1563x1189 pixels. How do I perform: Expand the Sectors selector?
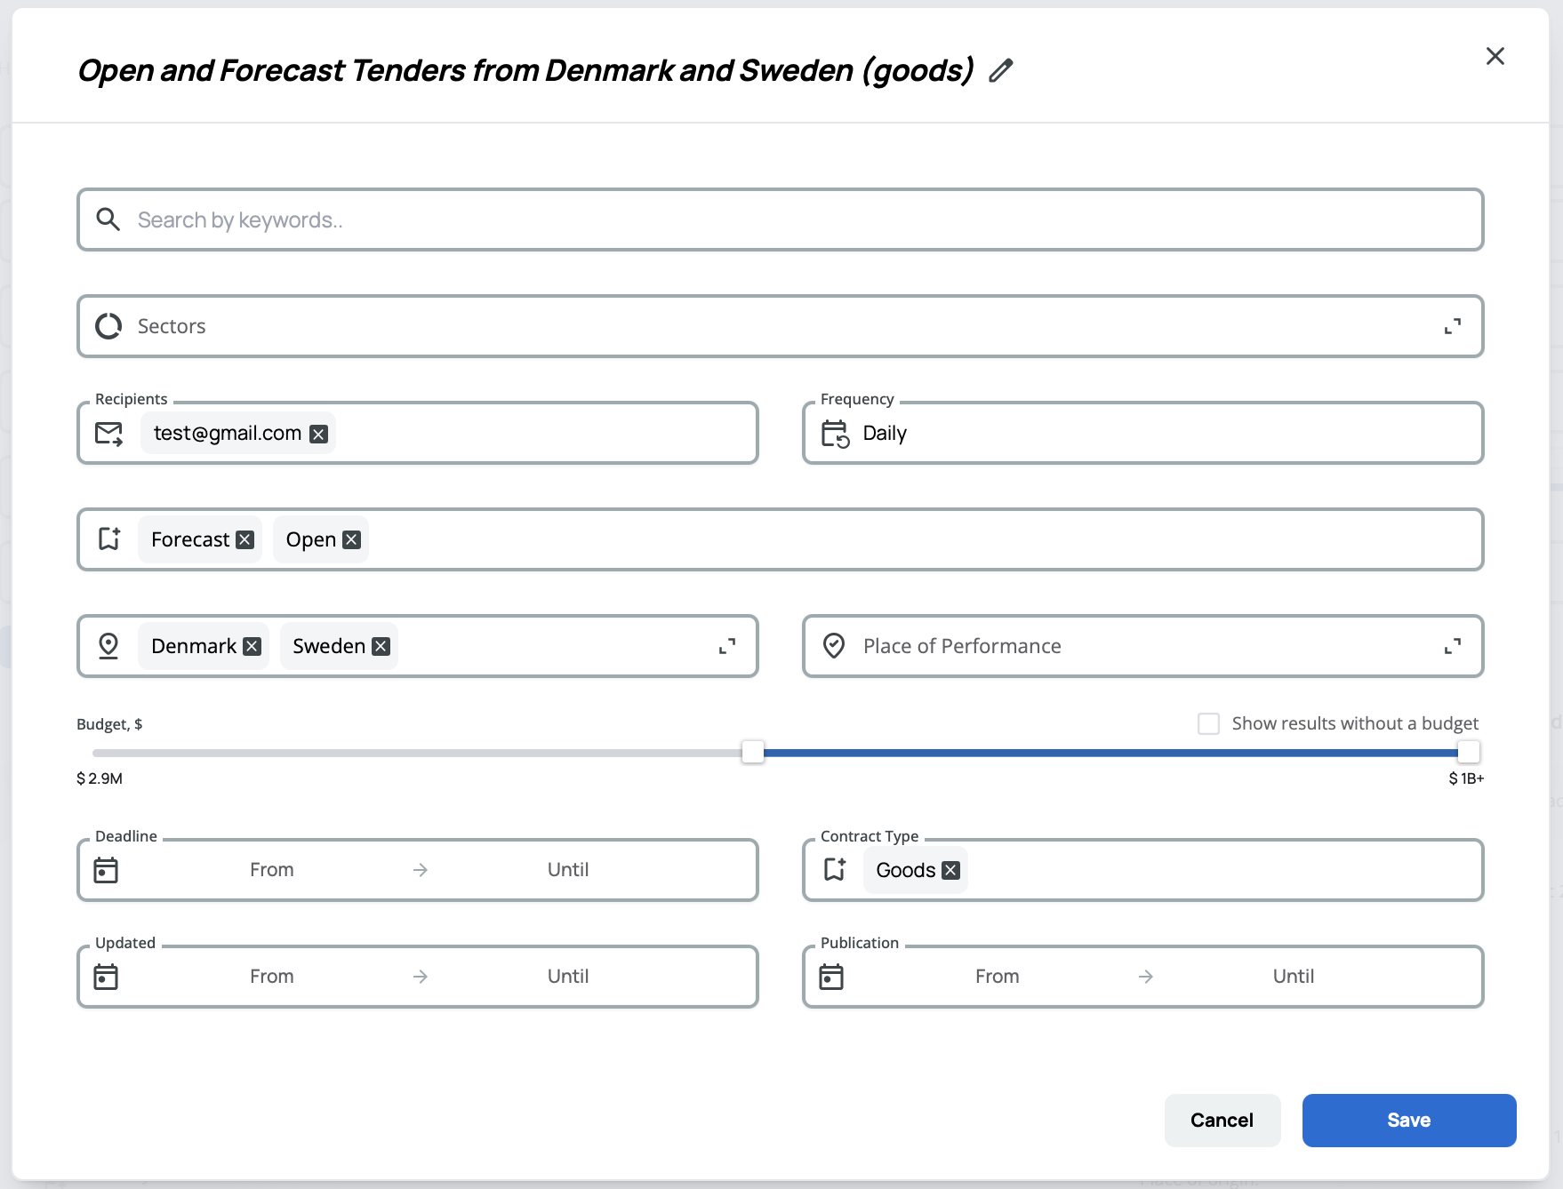tap(1452, 327)
